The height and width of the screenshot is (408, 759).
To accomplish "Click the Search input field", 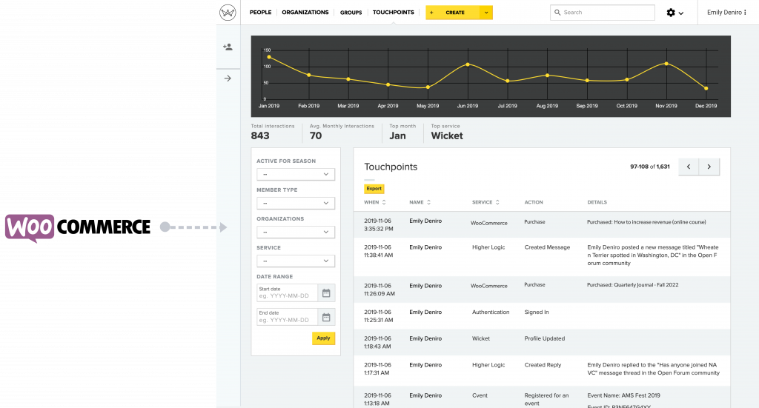I will [602, 13].
